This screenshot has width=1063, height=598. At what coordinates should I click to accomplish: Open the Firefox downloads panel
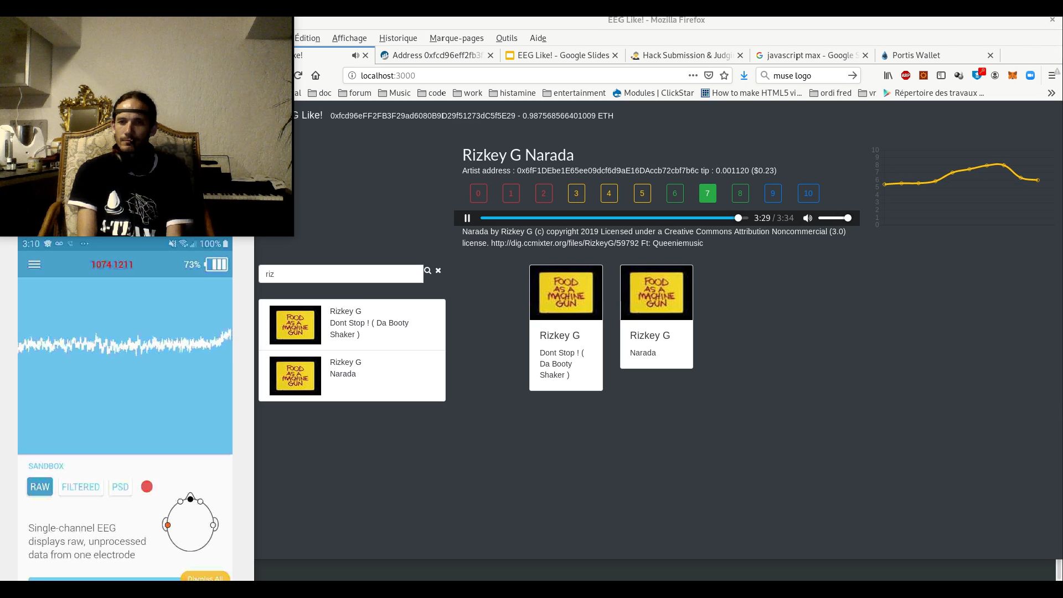[744, 75]
